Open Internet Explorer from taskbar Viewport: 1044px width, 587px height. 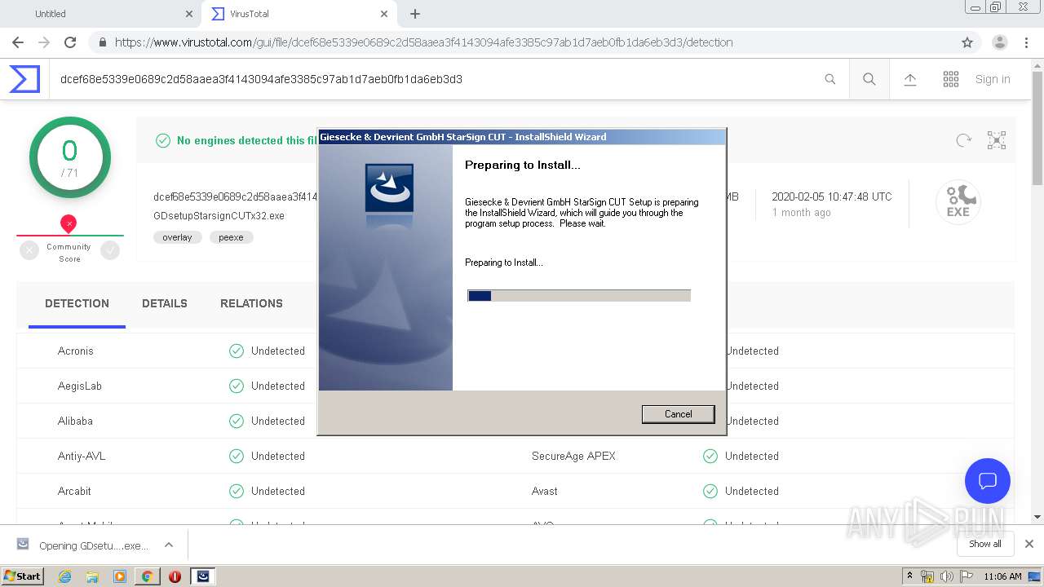64,576
